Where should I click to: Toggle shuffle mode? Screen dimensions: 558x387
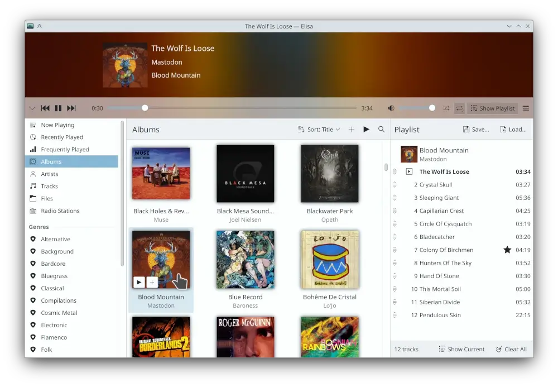[x=446, y=108]
